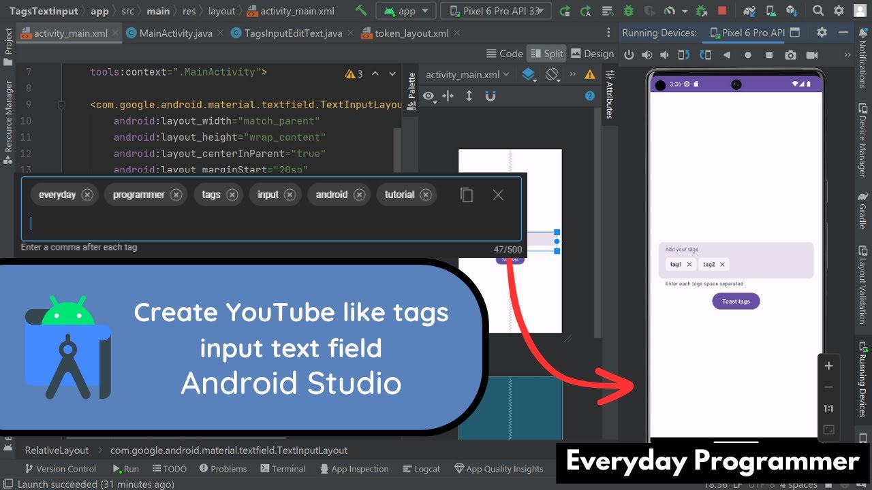Click the emulator volume up icon
The width and height of the screenshot is (872, 490).
[x=647, y=55]
